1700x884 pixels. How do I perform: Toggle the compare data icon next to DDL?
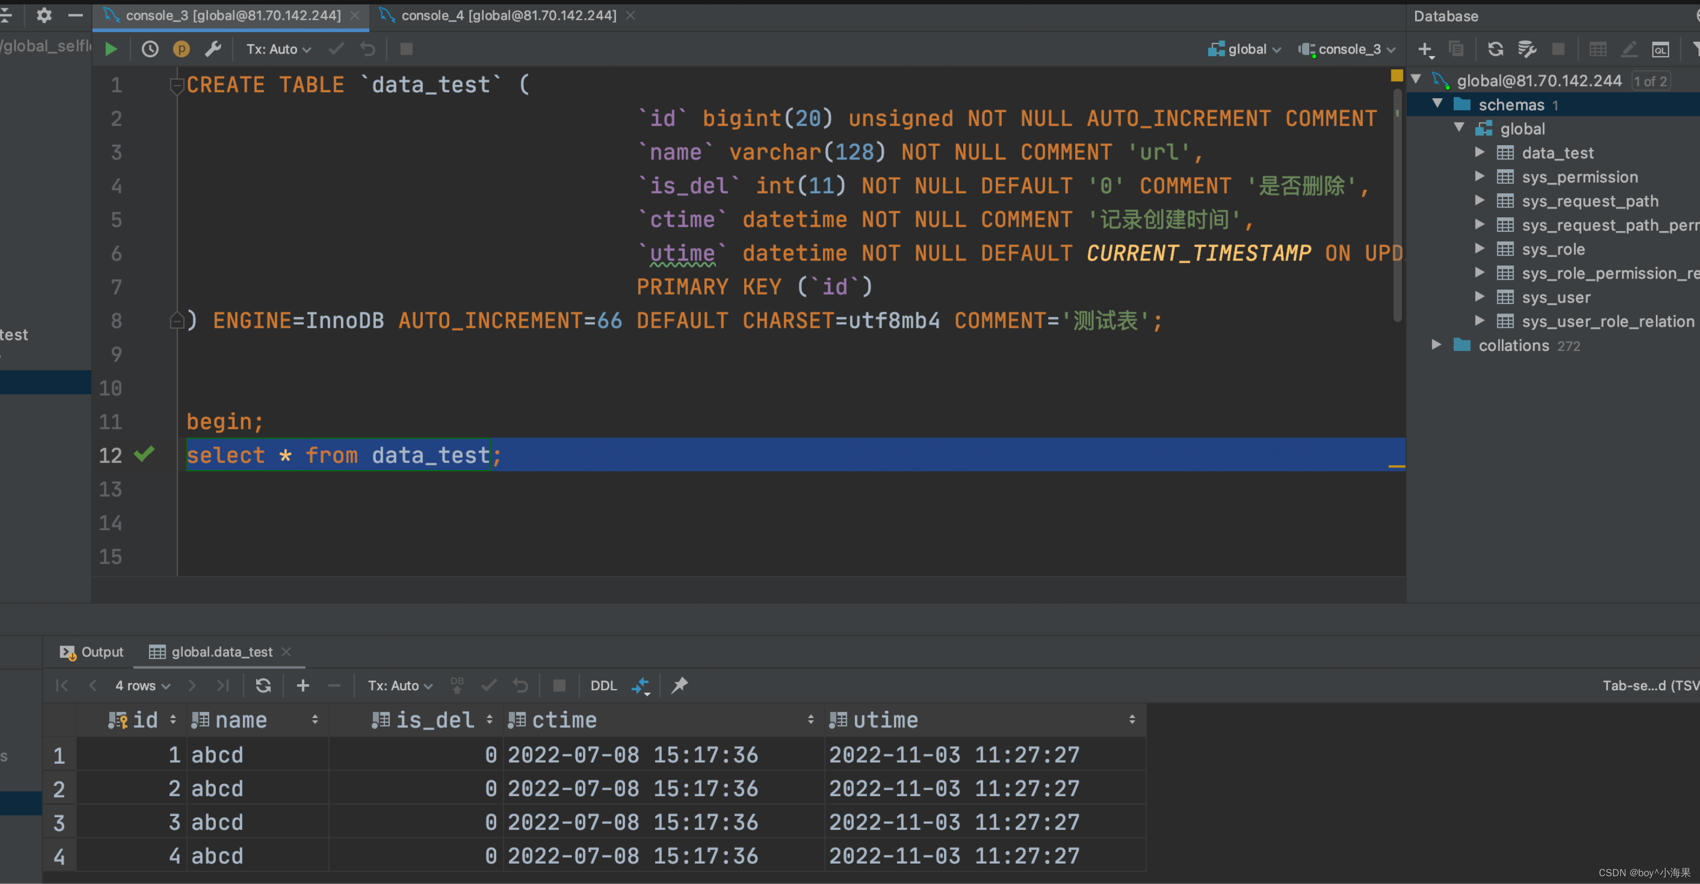[640, 685]
